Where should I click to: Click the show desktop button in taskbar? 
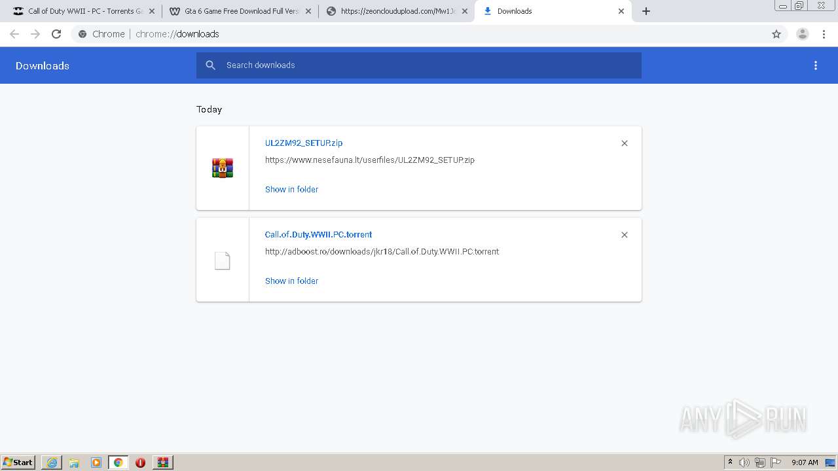[x=831, y=462]
